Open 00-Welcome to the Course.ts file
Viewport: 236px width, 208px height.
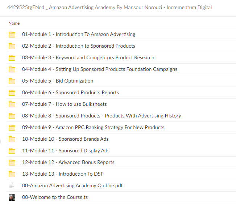[x=55, y=197]
